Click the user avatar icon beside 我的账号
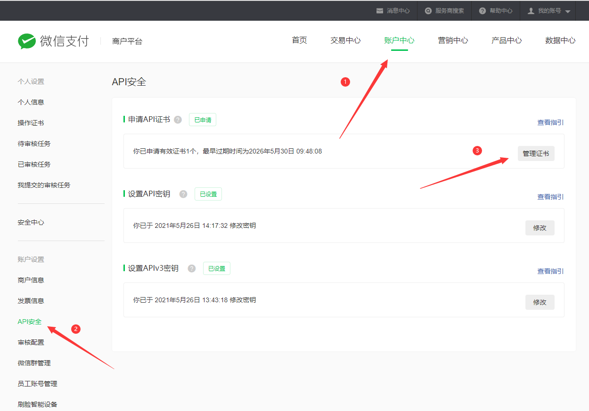589x411 pixels. (x=531, y=11)
